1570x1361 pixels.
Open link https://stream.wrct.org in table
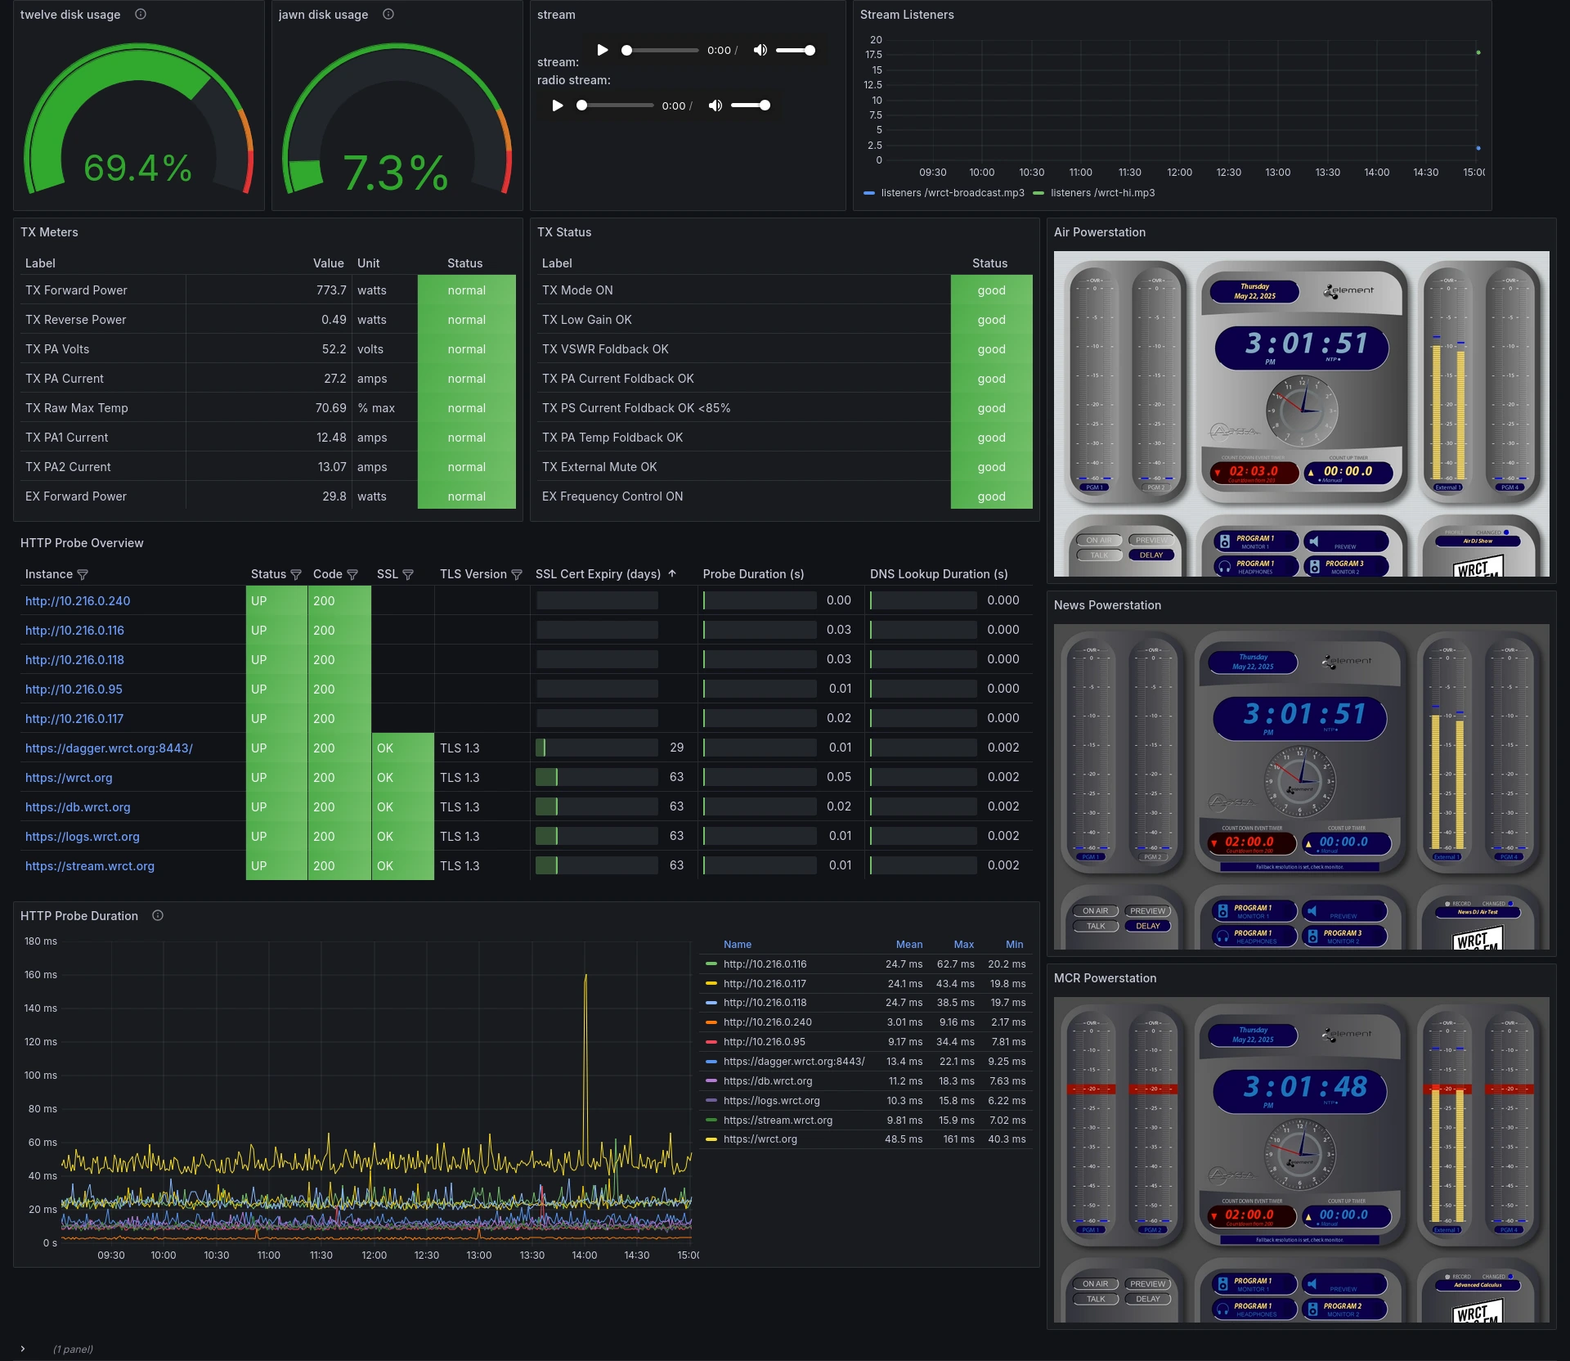[x=90, y=866]
